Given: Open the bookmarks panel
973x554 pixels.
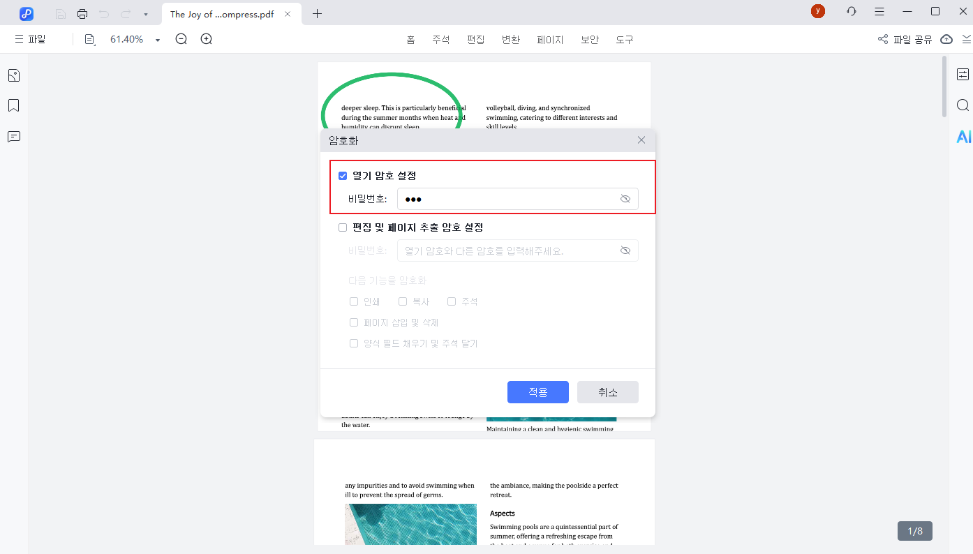Looking at the screenshot, I should coord(14,105).
